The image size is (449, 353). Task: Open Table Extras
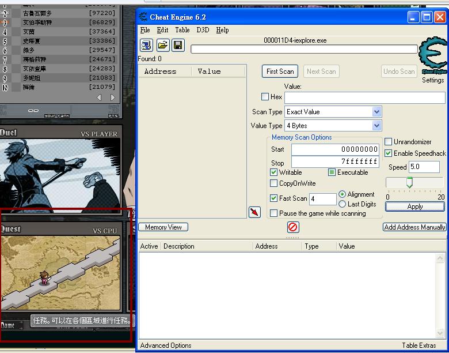(418, 346)
